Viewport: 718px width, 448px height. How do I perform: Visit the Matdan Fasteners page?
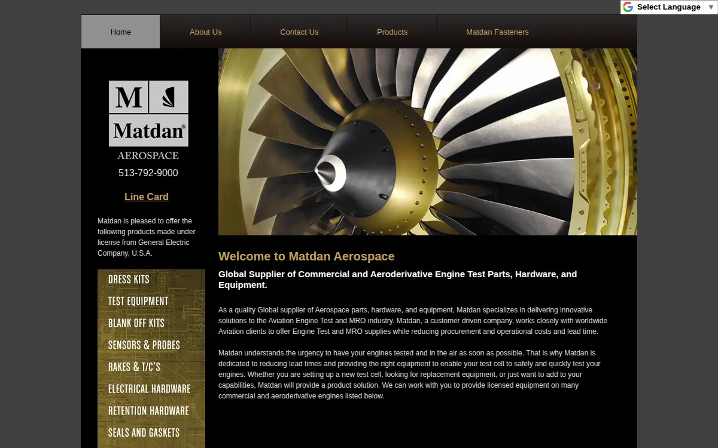click(497, 32)
